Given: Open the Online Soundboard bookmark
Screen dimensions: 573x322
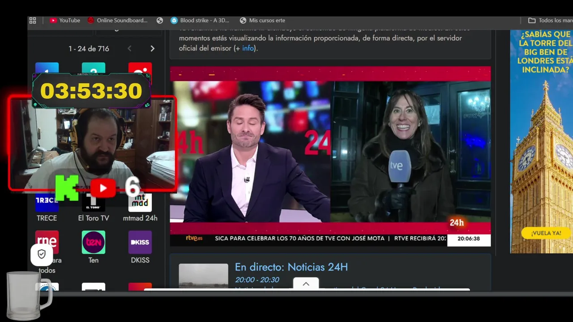Looking at the screenshot, I should click(x=117, y=21).
